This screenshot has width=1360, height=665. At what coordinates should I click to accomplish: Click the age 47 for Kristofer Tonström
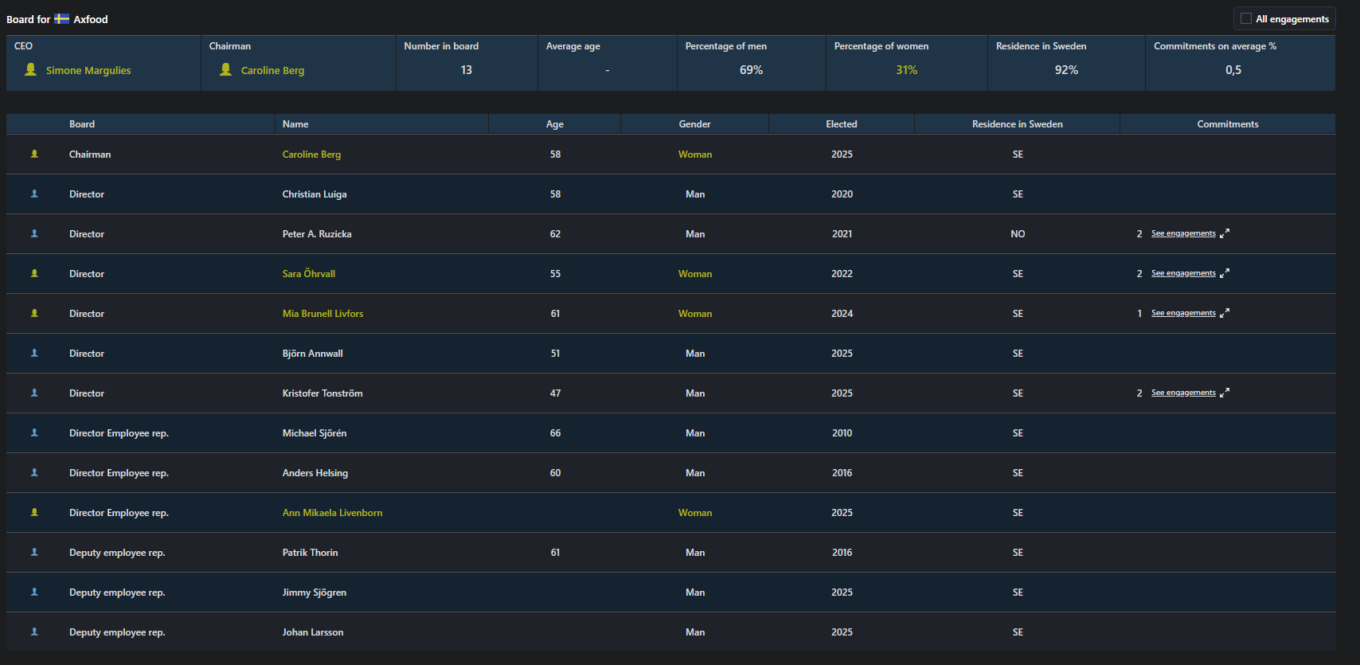(555, 393)
